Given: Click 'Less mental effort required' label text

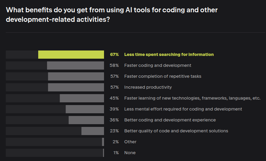Looking at the screenshot, I should [x=183, y=109].
